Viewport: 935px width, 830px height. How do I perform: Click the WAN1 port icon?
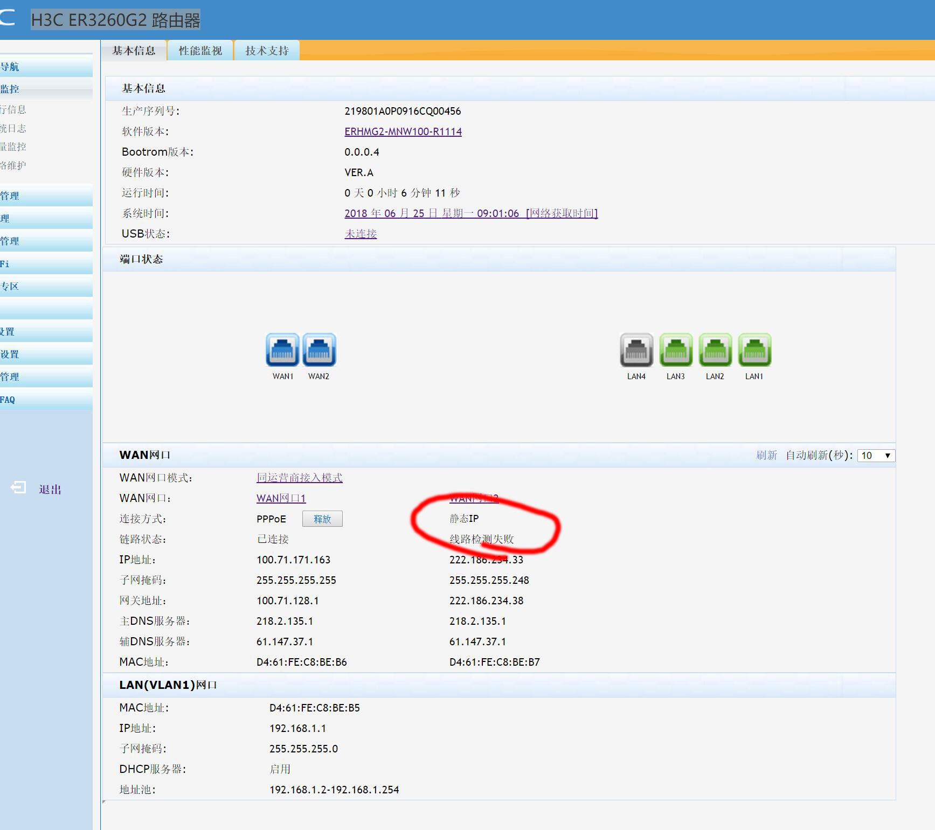[x=282, y=350]
